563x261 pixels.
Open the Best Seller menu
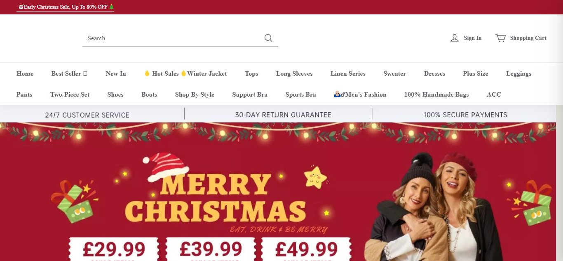click(x=69, y=74)
